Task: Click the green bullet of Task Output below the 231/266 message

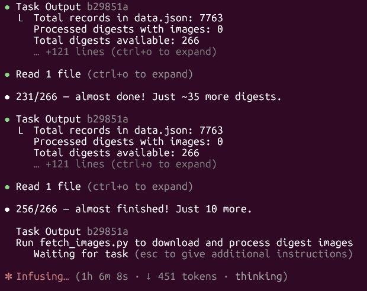Action: pyautogui.click(x=7, y=119)
